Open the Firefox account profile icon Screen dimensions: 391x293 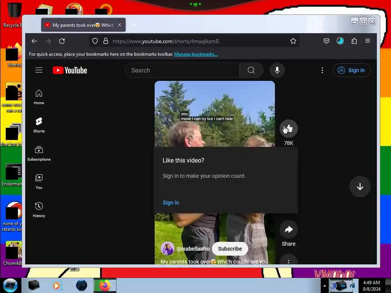(340, 41)
